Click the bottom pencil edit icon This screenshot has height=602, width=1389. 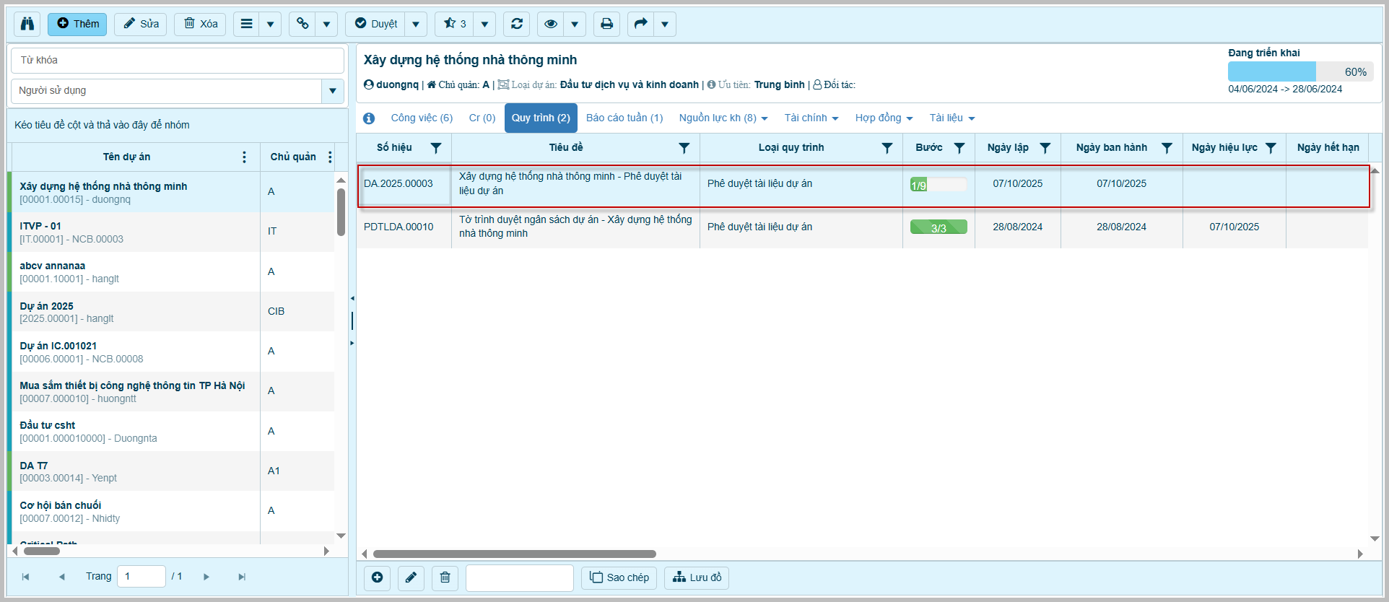point(411,577)
